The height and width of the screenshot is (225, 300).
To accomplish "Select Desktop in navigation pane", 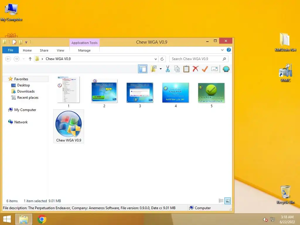I will pyautogui.click(x=23, y=85).
